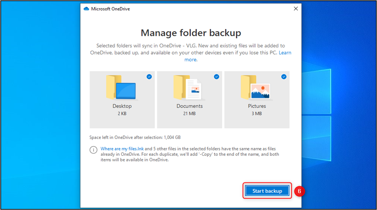
Task: Click the red step 6 badge
Action: pos(299,191)
